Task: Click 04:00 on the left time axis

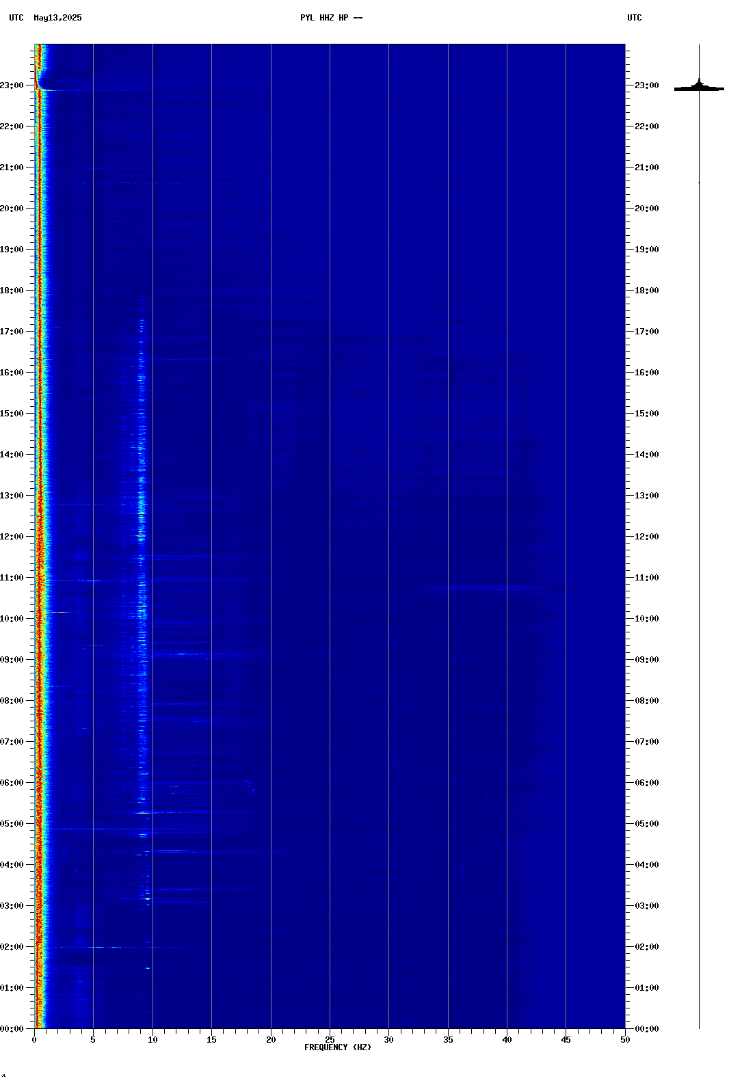Action: click(12, 865)
